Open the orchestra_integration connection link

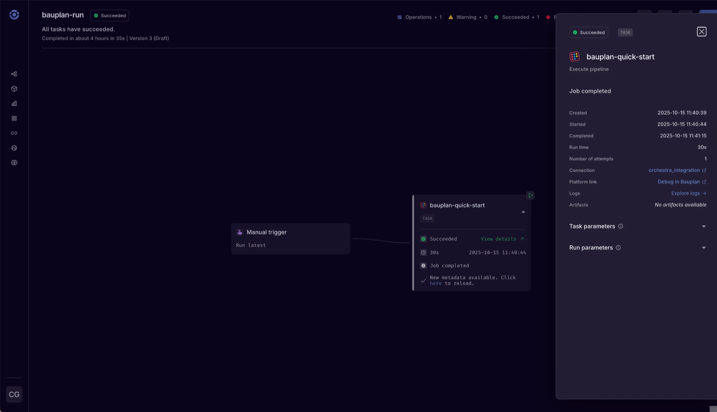(x=674, y=170)
